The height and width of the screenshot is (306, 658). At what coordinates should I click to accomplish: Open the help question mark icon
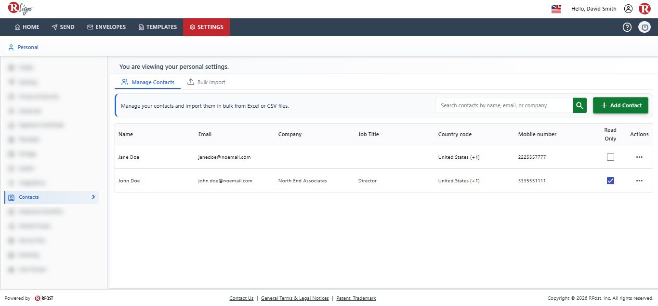(627, 27)
